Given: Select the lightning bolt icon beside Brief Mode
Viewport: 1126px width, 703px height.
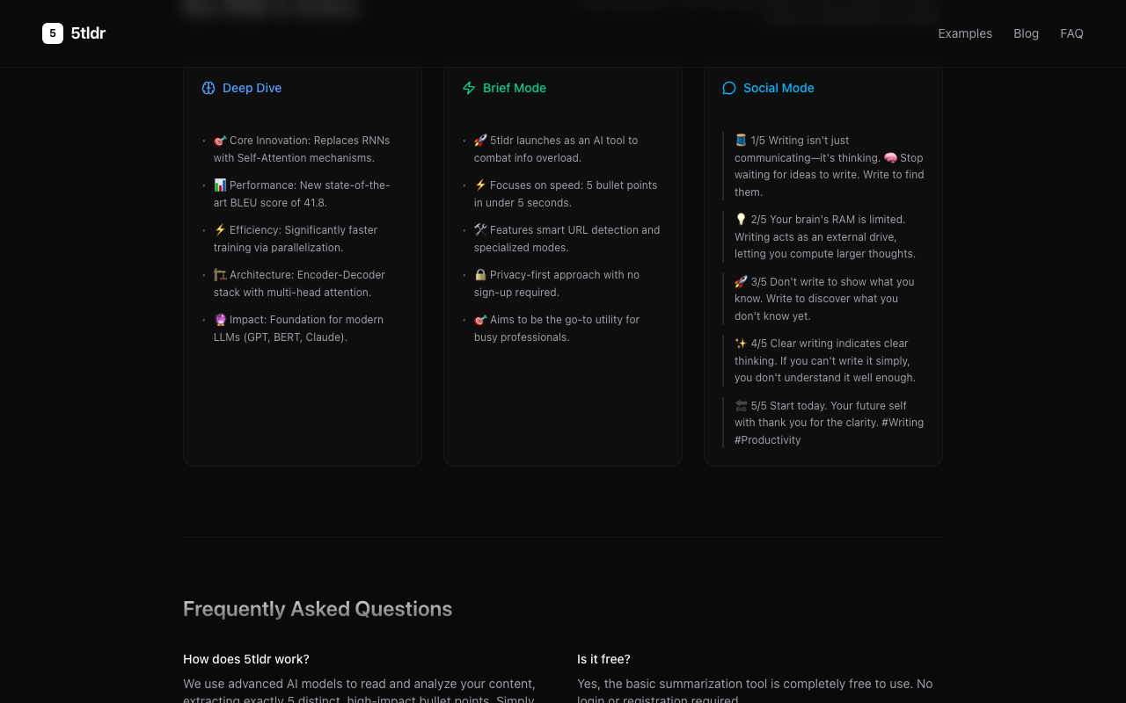Looking at the screenshot, I should (469, 88).
